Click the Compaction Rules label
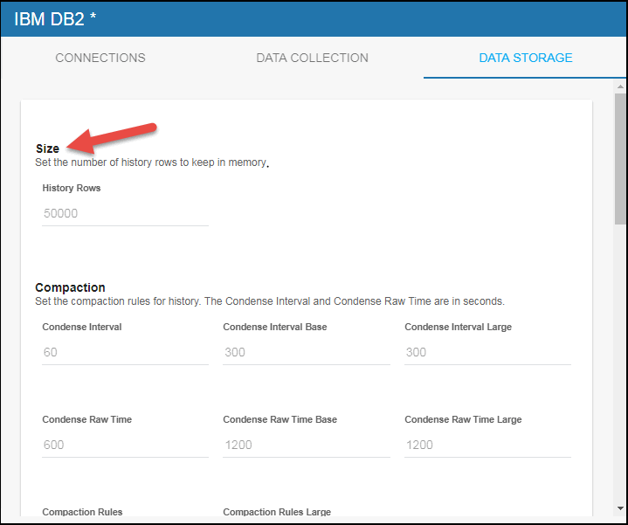Screen dimensions: 628x525 point(82,512)
